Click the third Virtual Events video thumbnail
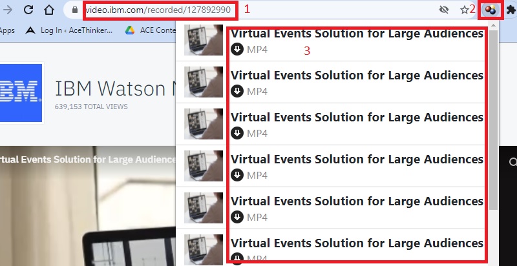The width and height of the screenshot is (517, 266). click(204, 124)
